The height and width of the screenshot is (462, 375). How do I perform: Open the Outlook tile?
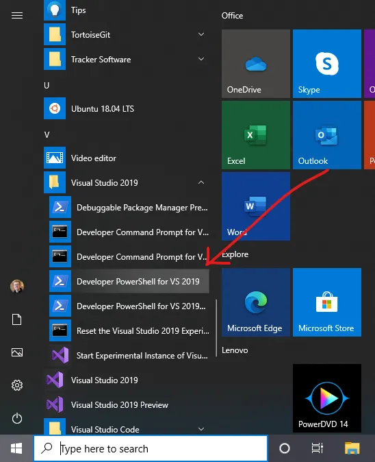click(327, 135)
